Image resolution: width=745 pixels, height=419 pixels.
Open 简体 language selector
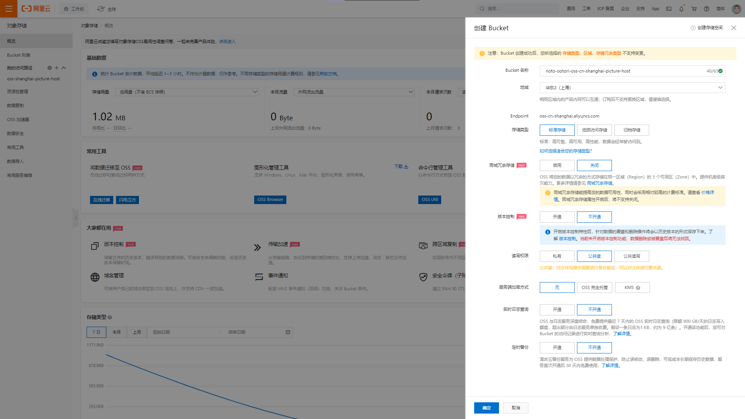(721, 9)
